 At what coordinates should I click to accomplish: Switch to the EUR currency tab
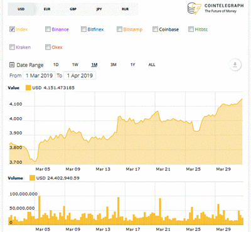tap(47, 9)
